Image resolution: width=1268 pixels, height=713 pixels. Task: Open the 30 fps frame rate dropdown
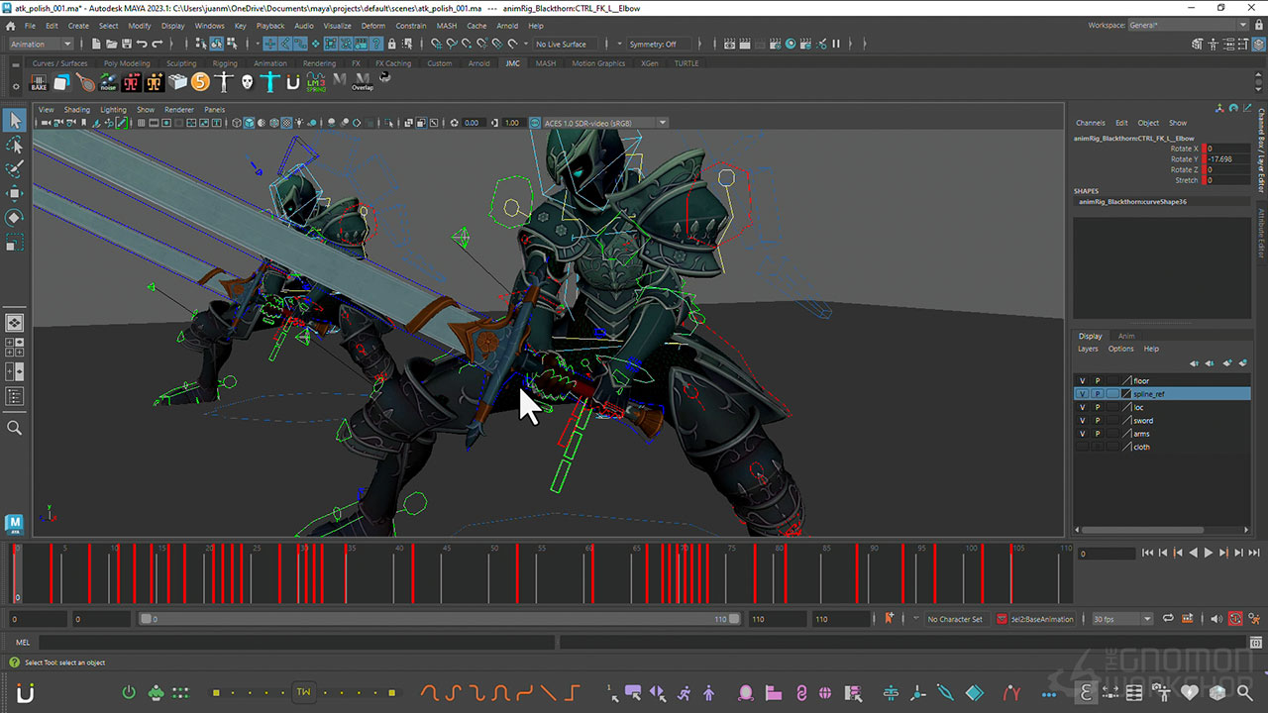1121,619
